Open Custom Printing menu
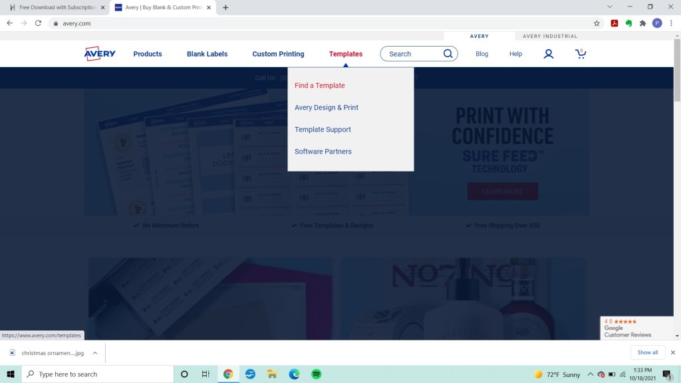This screenshot has height=383, width=681. (x=279, y=54)
